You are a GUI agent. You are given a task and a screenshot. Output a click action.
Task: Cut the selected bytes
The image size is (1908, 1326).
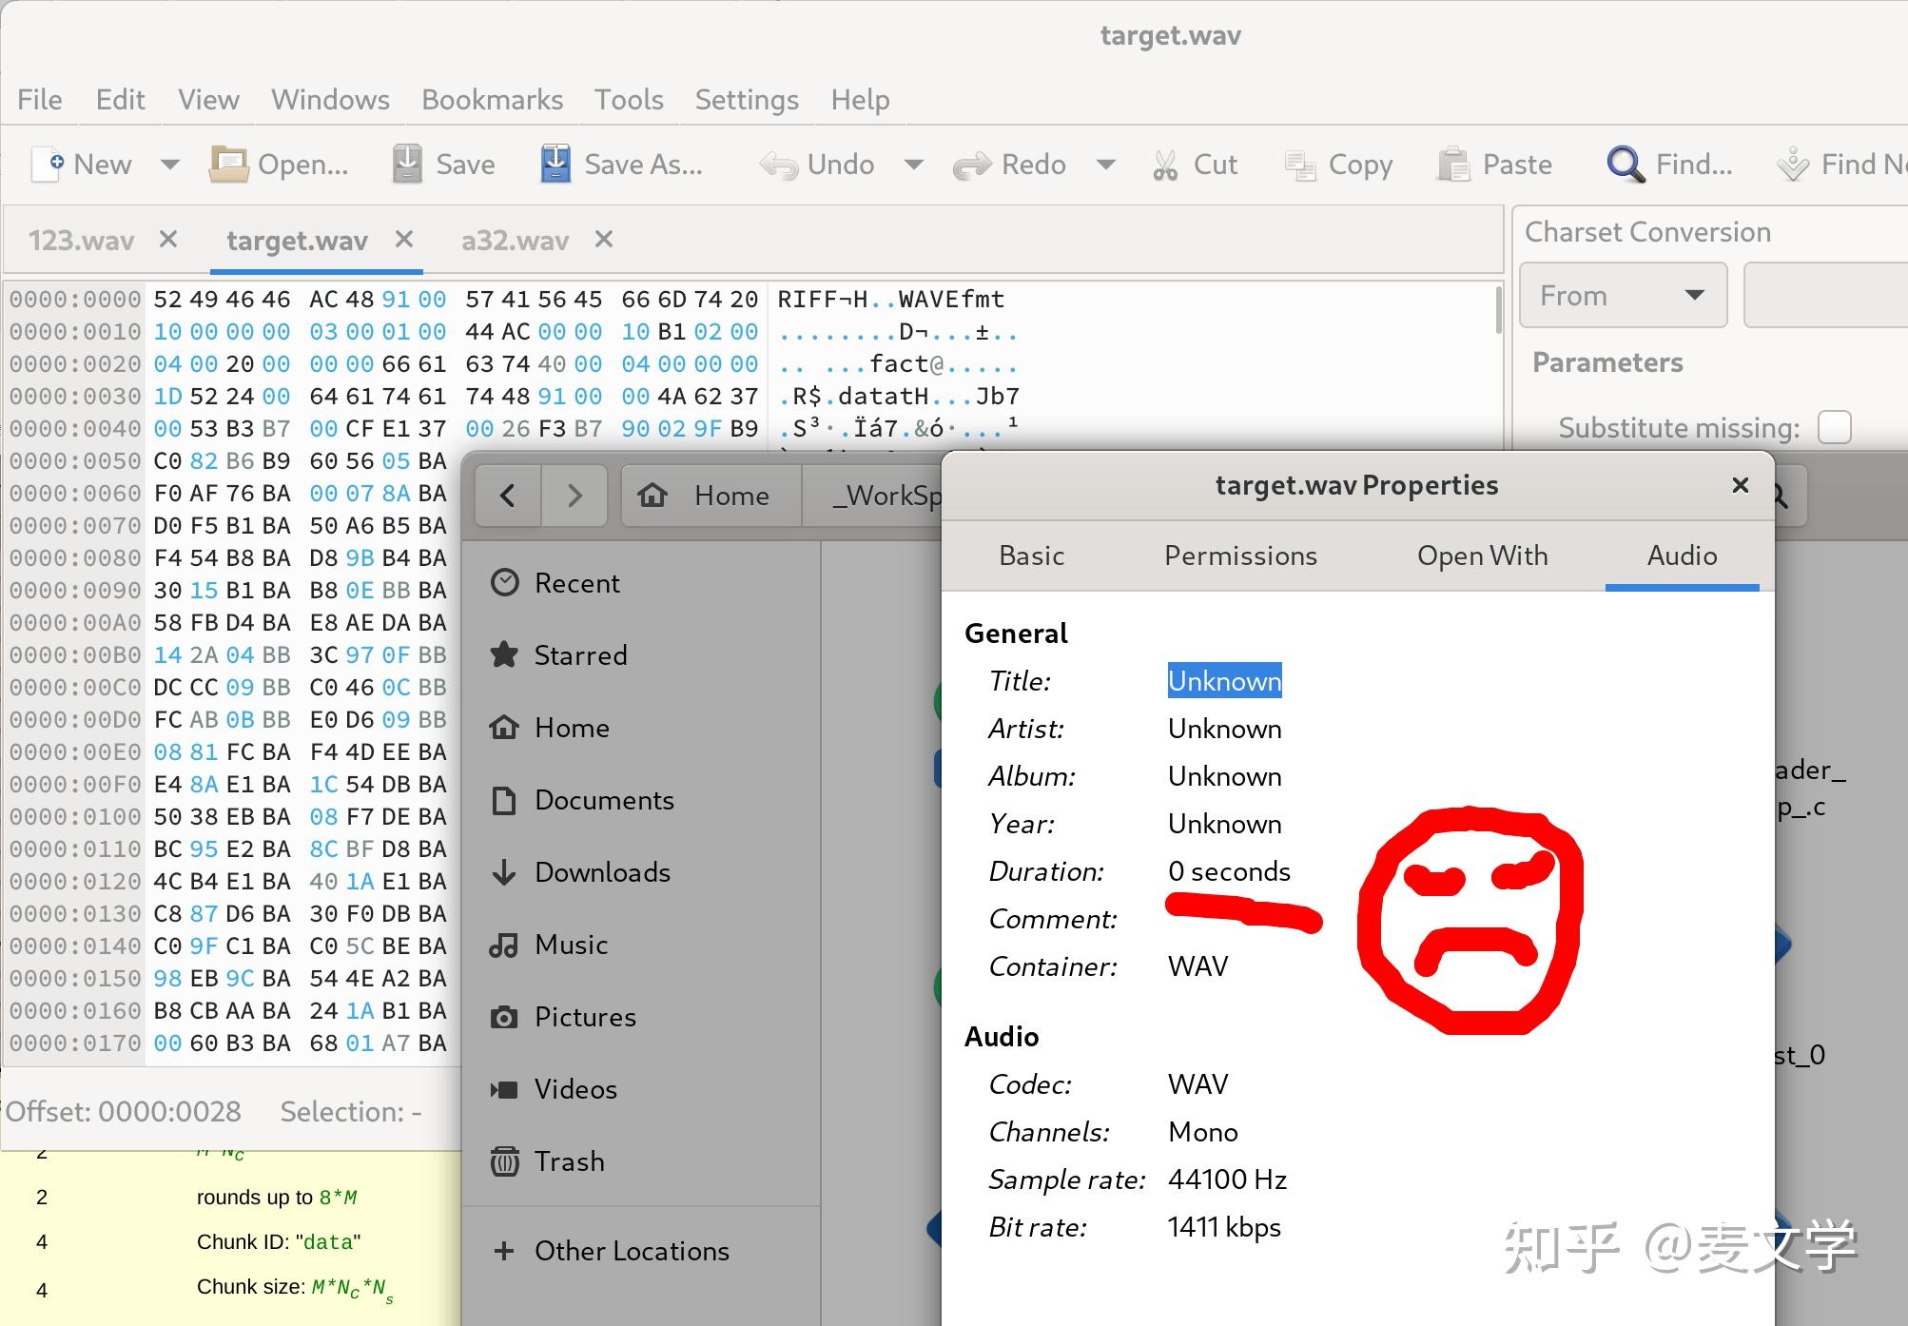(1196, 164)
